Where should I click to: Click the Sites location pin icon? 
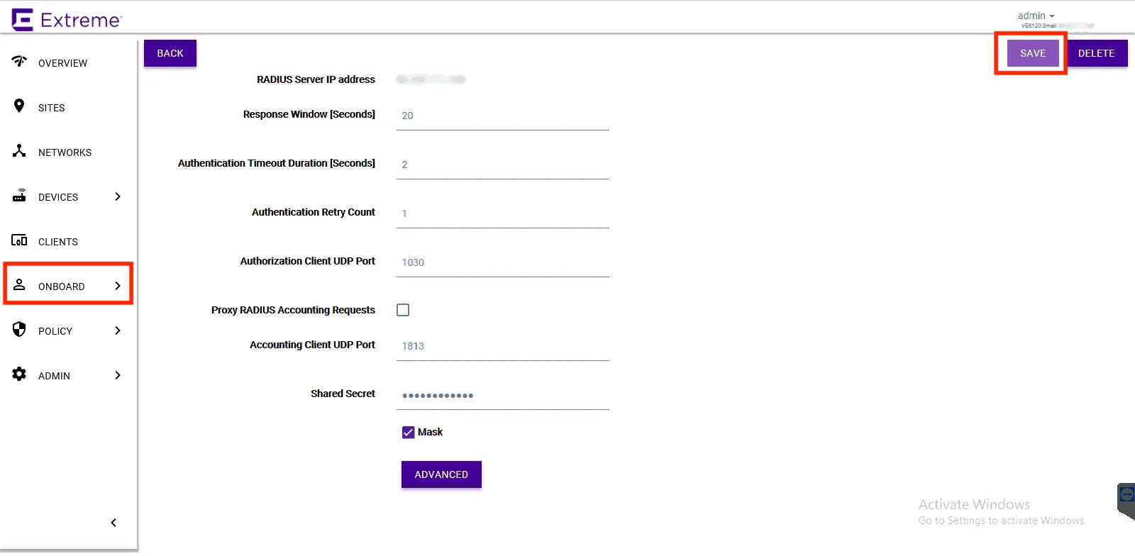tap(19, 106)
